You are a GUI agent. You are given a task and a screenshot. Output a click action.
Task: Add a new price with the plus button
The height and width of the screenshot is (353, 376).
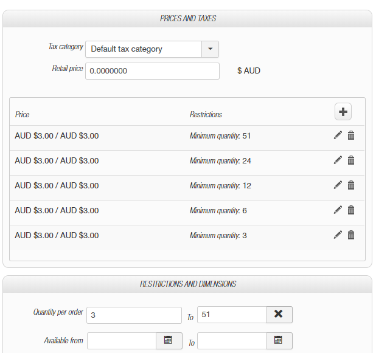(343, 112)
